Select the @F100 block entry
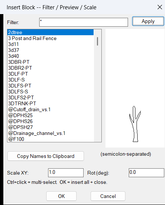 click(50, 139)
